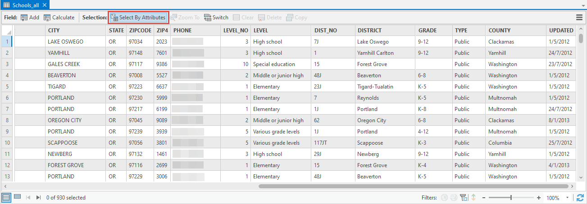The image size is (587, 204).
Task: Click the PHONE column header
Action: coord(195,31)
